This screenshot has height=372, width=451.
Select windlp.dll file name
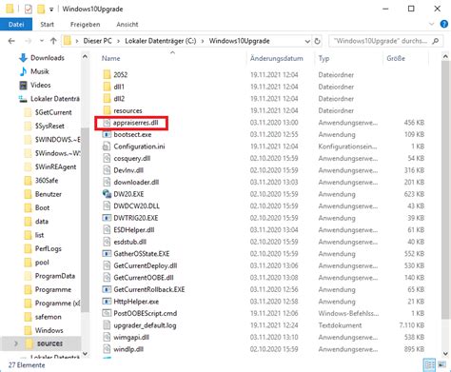tap(128, 349)
